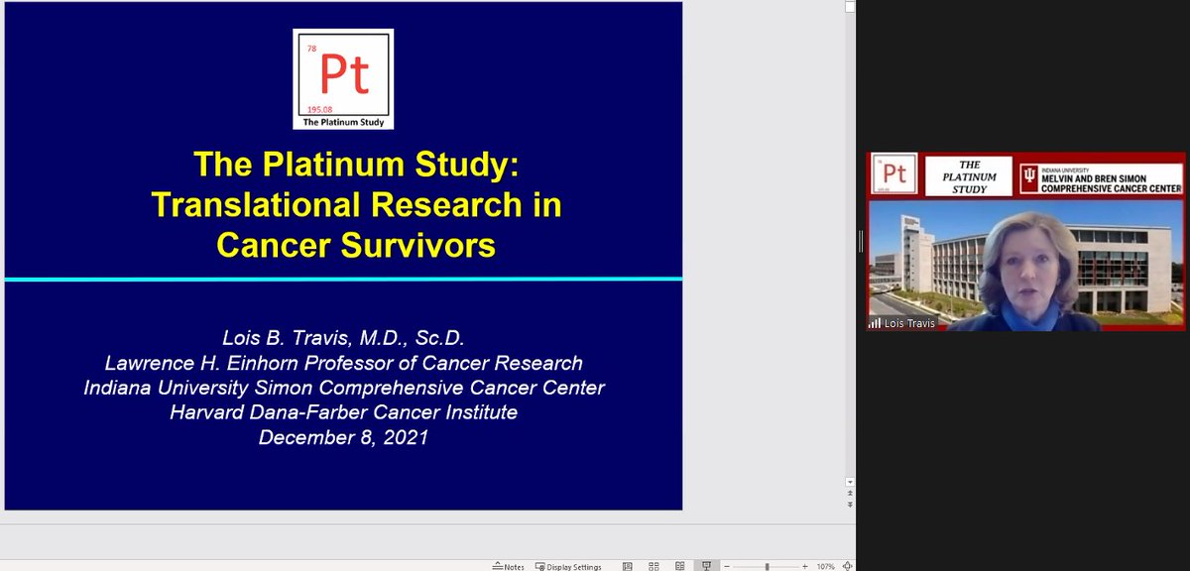Go to previous slide double-arrow button

click(x=850, y=493)
